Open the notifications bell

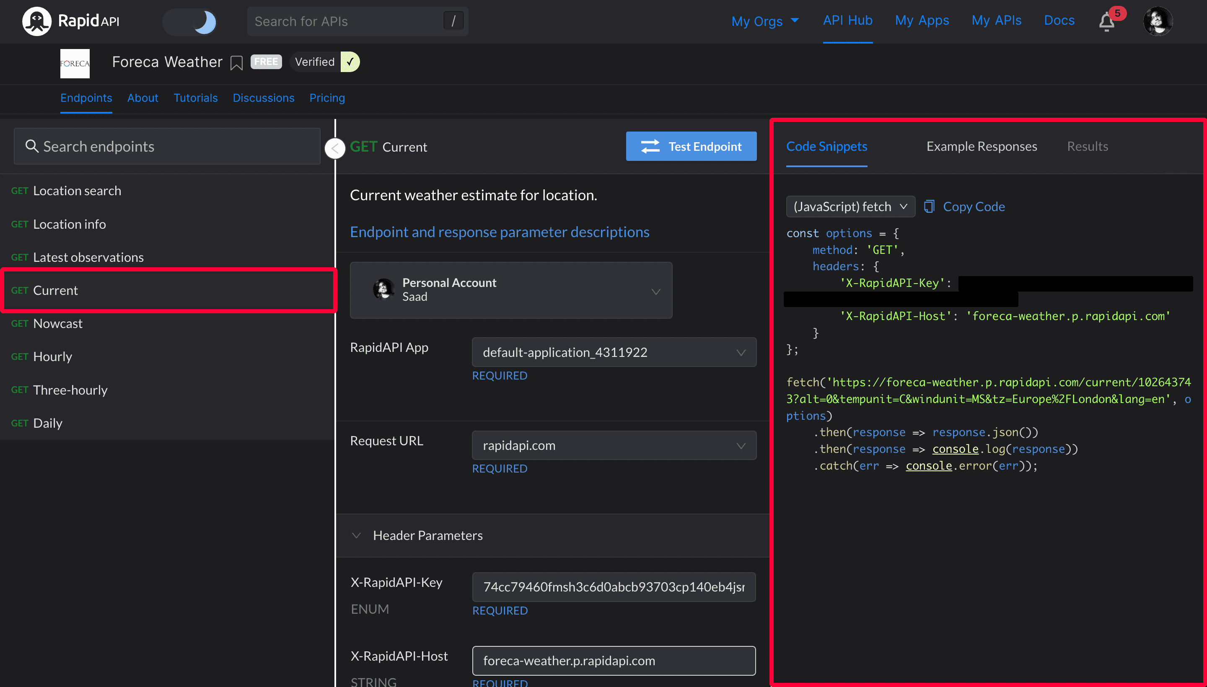click(x=1106, y=22)
